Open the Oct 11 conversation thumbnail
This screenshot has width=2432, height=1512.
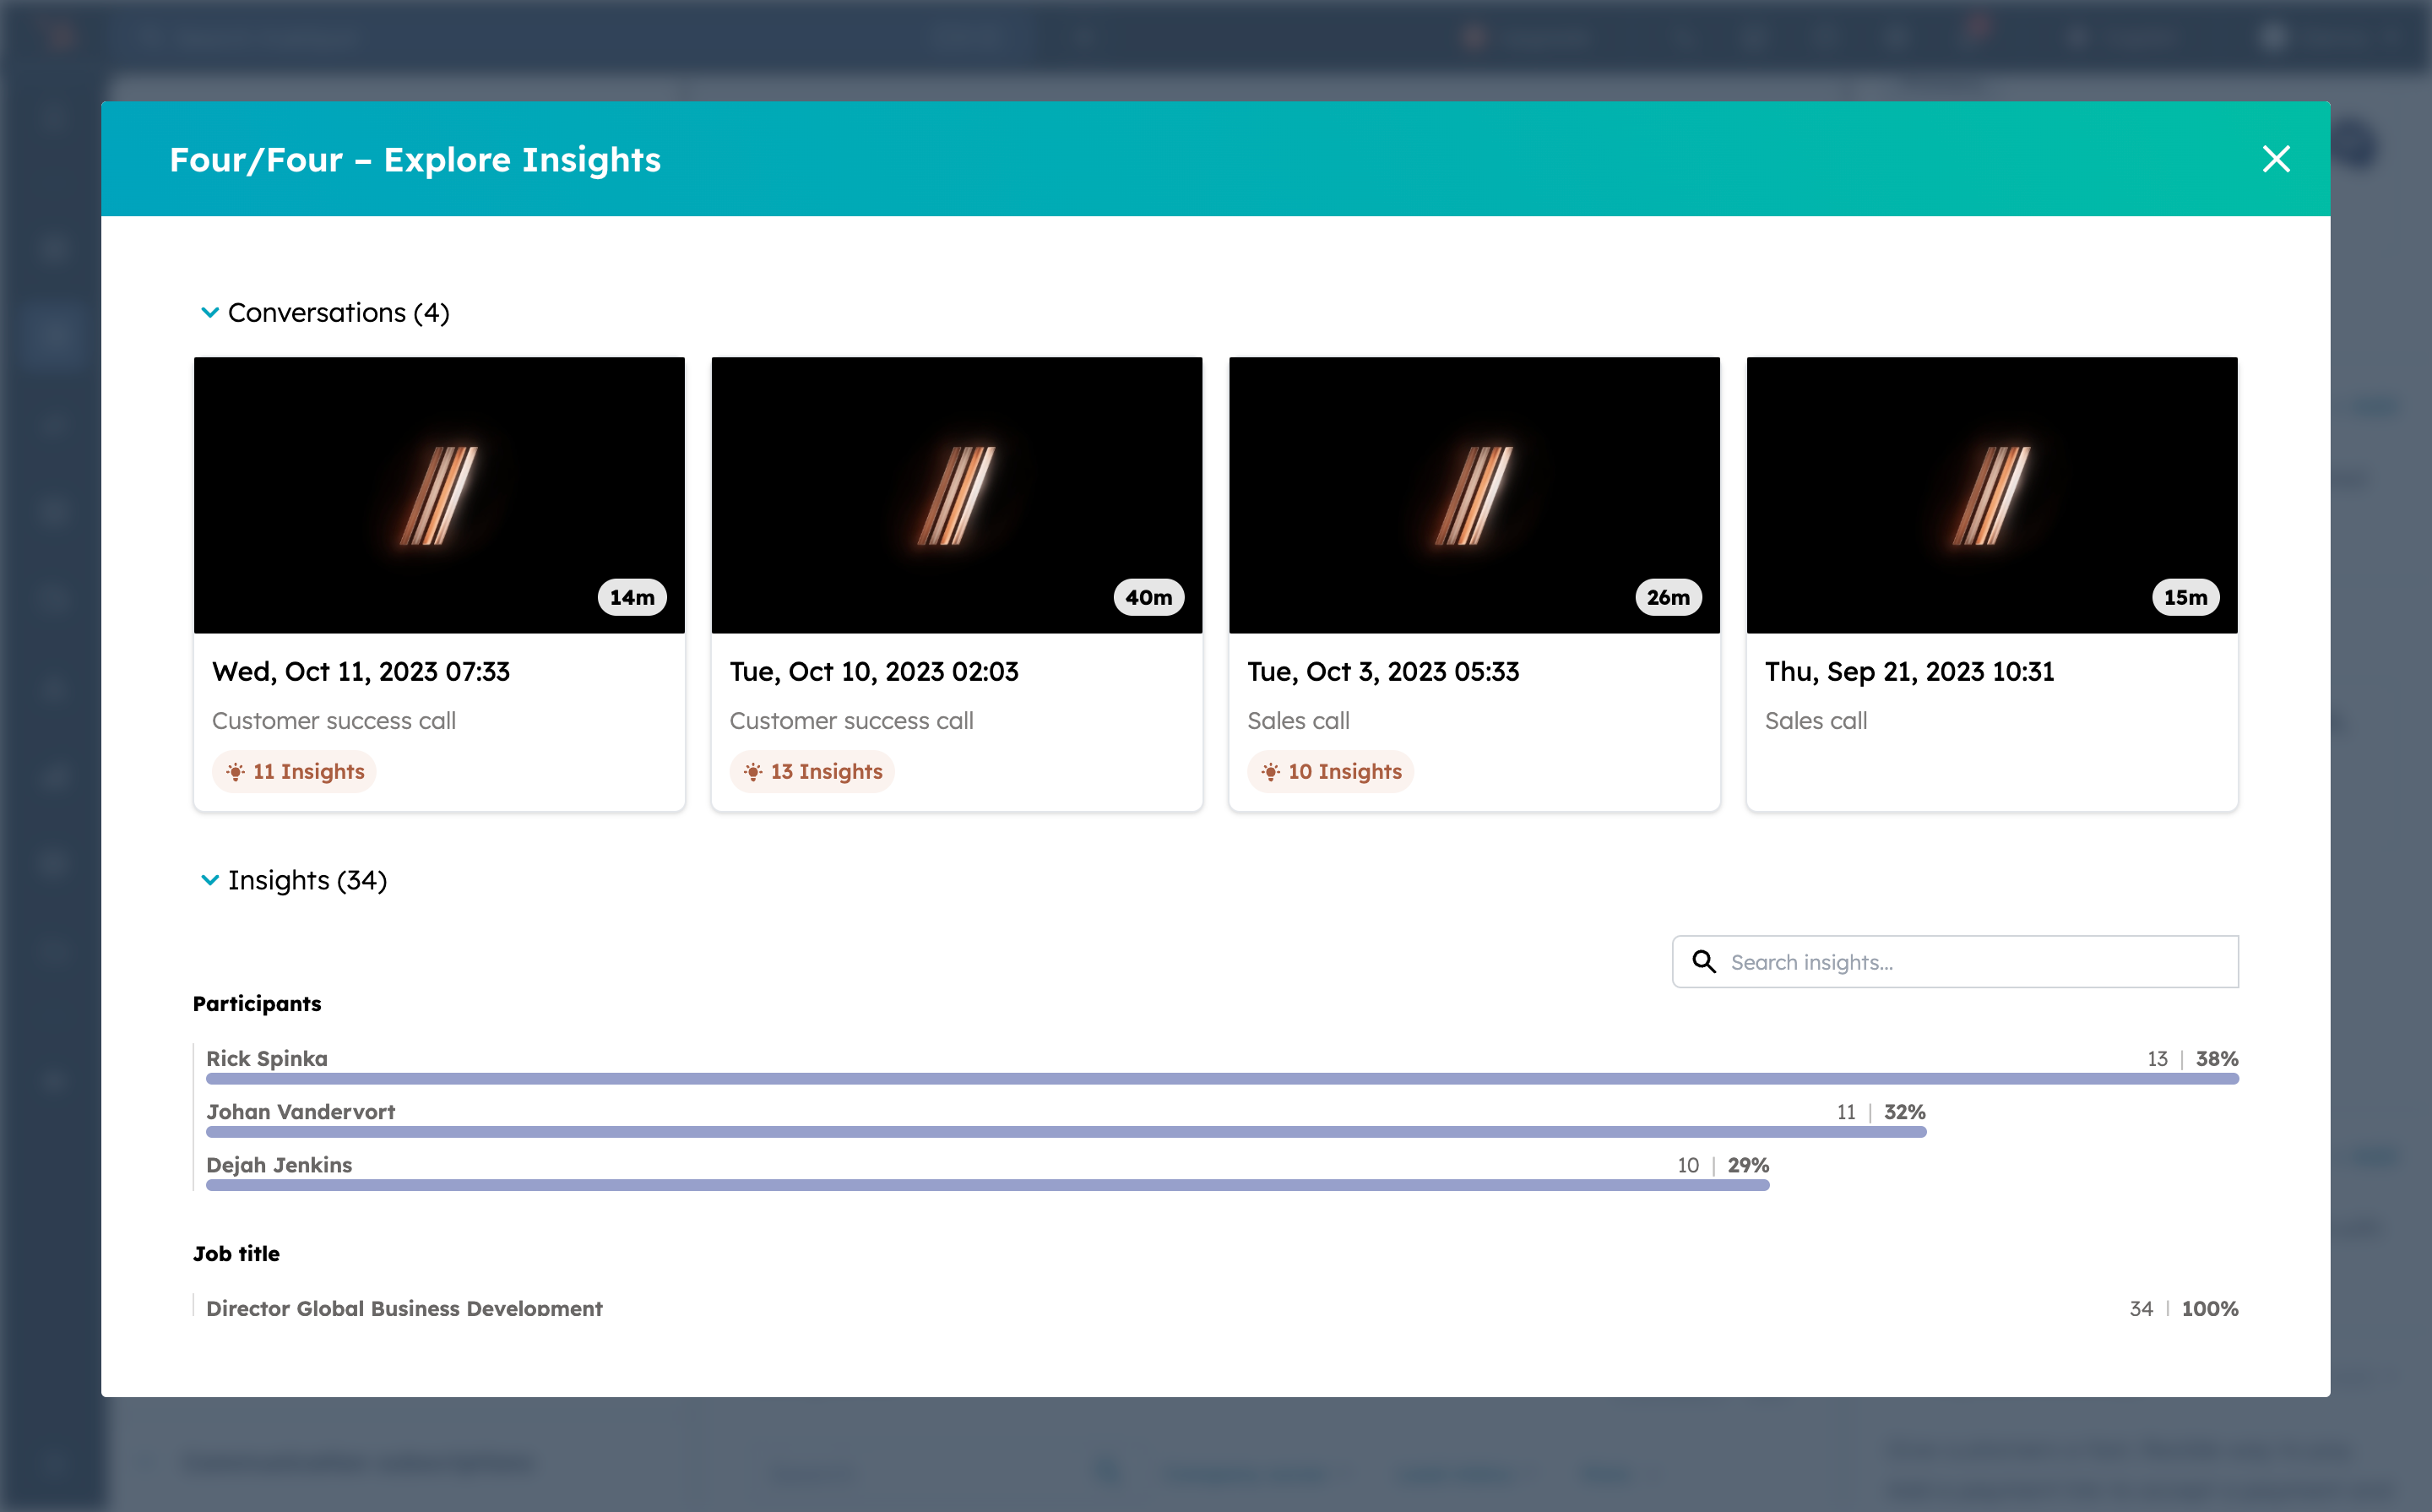(439, 494)
